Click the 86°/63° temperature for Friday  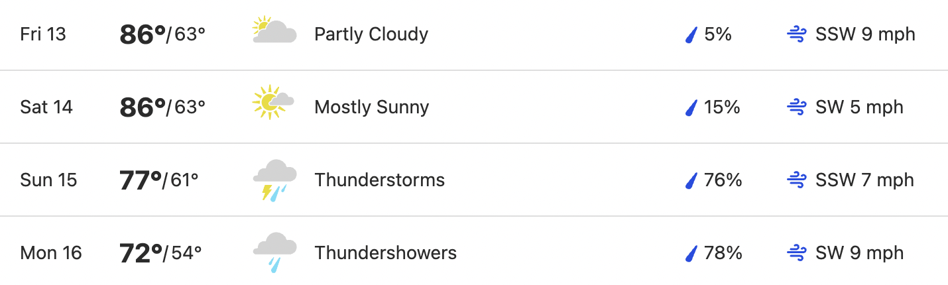coord(162,34)
